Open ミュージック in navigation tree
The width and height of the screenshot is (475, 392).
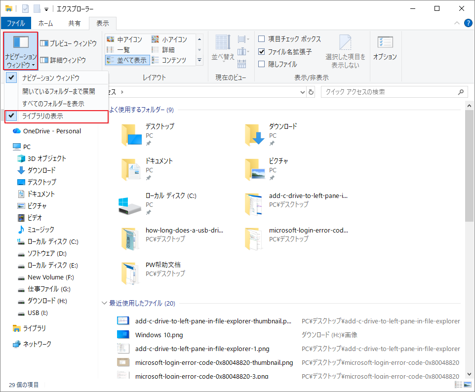coord(36,230)
